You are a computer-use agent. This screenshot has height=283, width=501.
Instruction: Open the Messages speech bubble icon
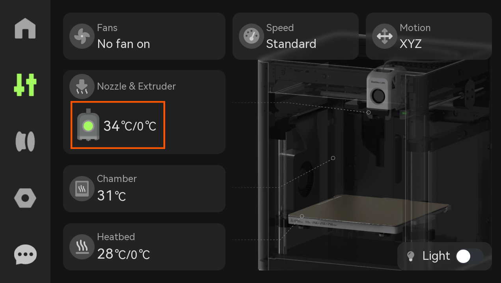click(x=25, y=255)
